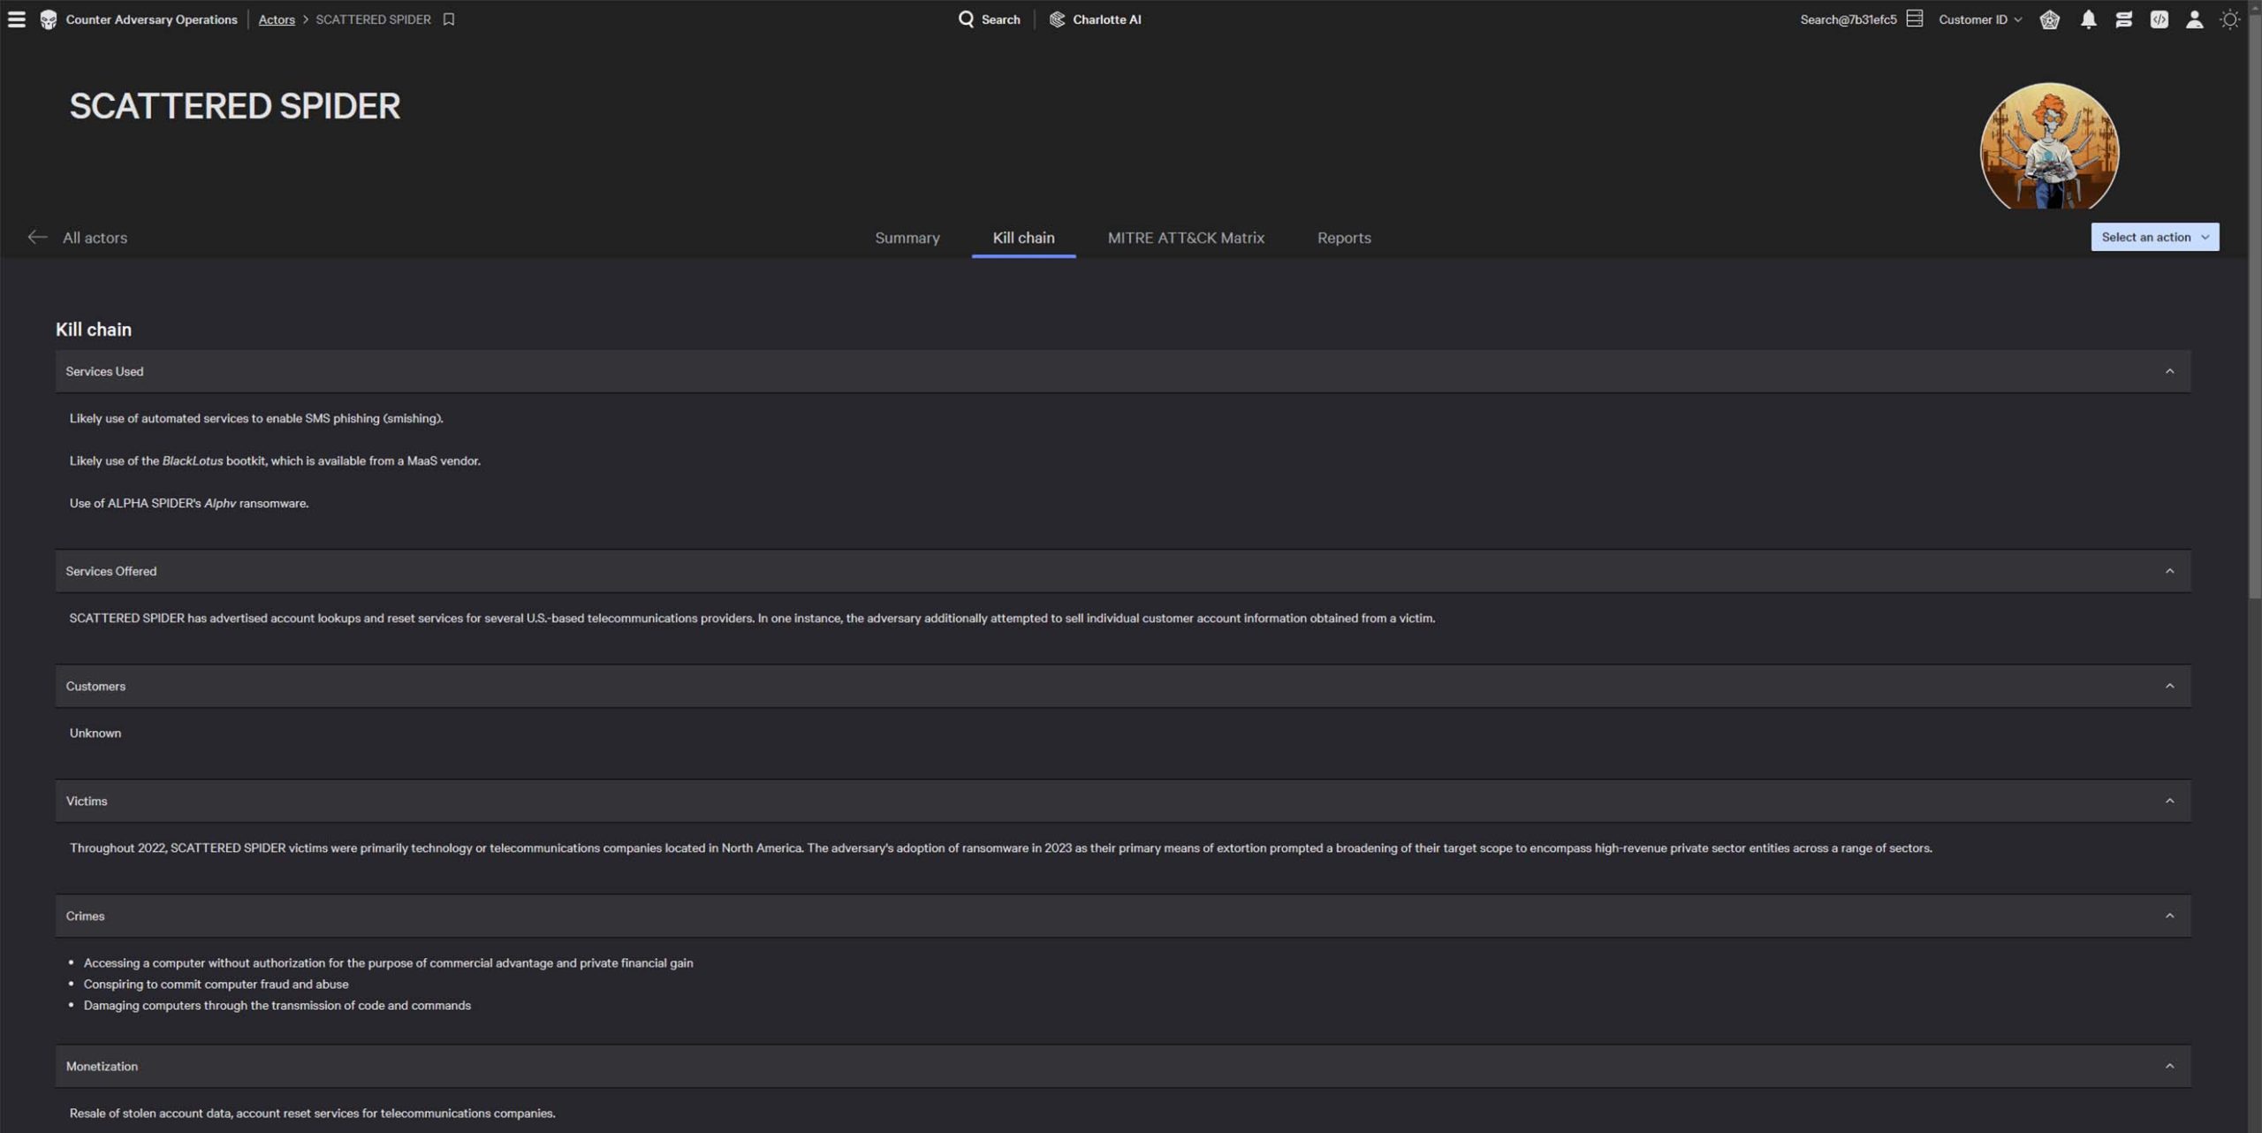Click the Search label in top bar
The width and height of the screenshot is (2262, 1133).
pyautogui.click(x=1000, y=19)
